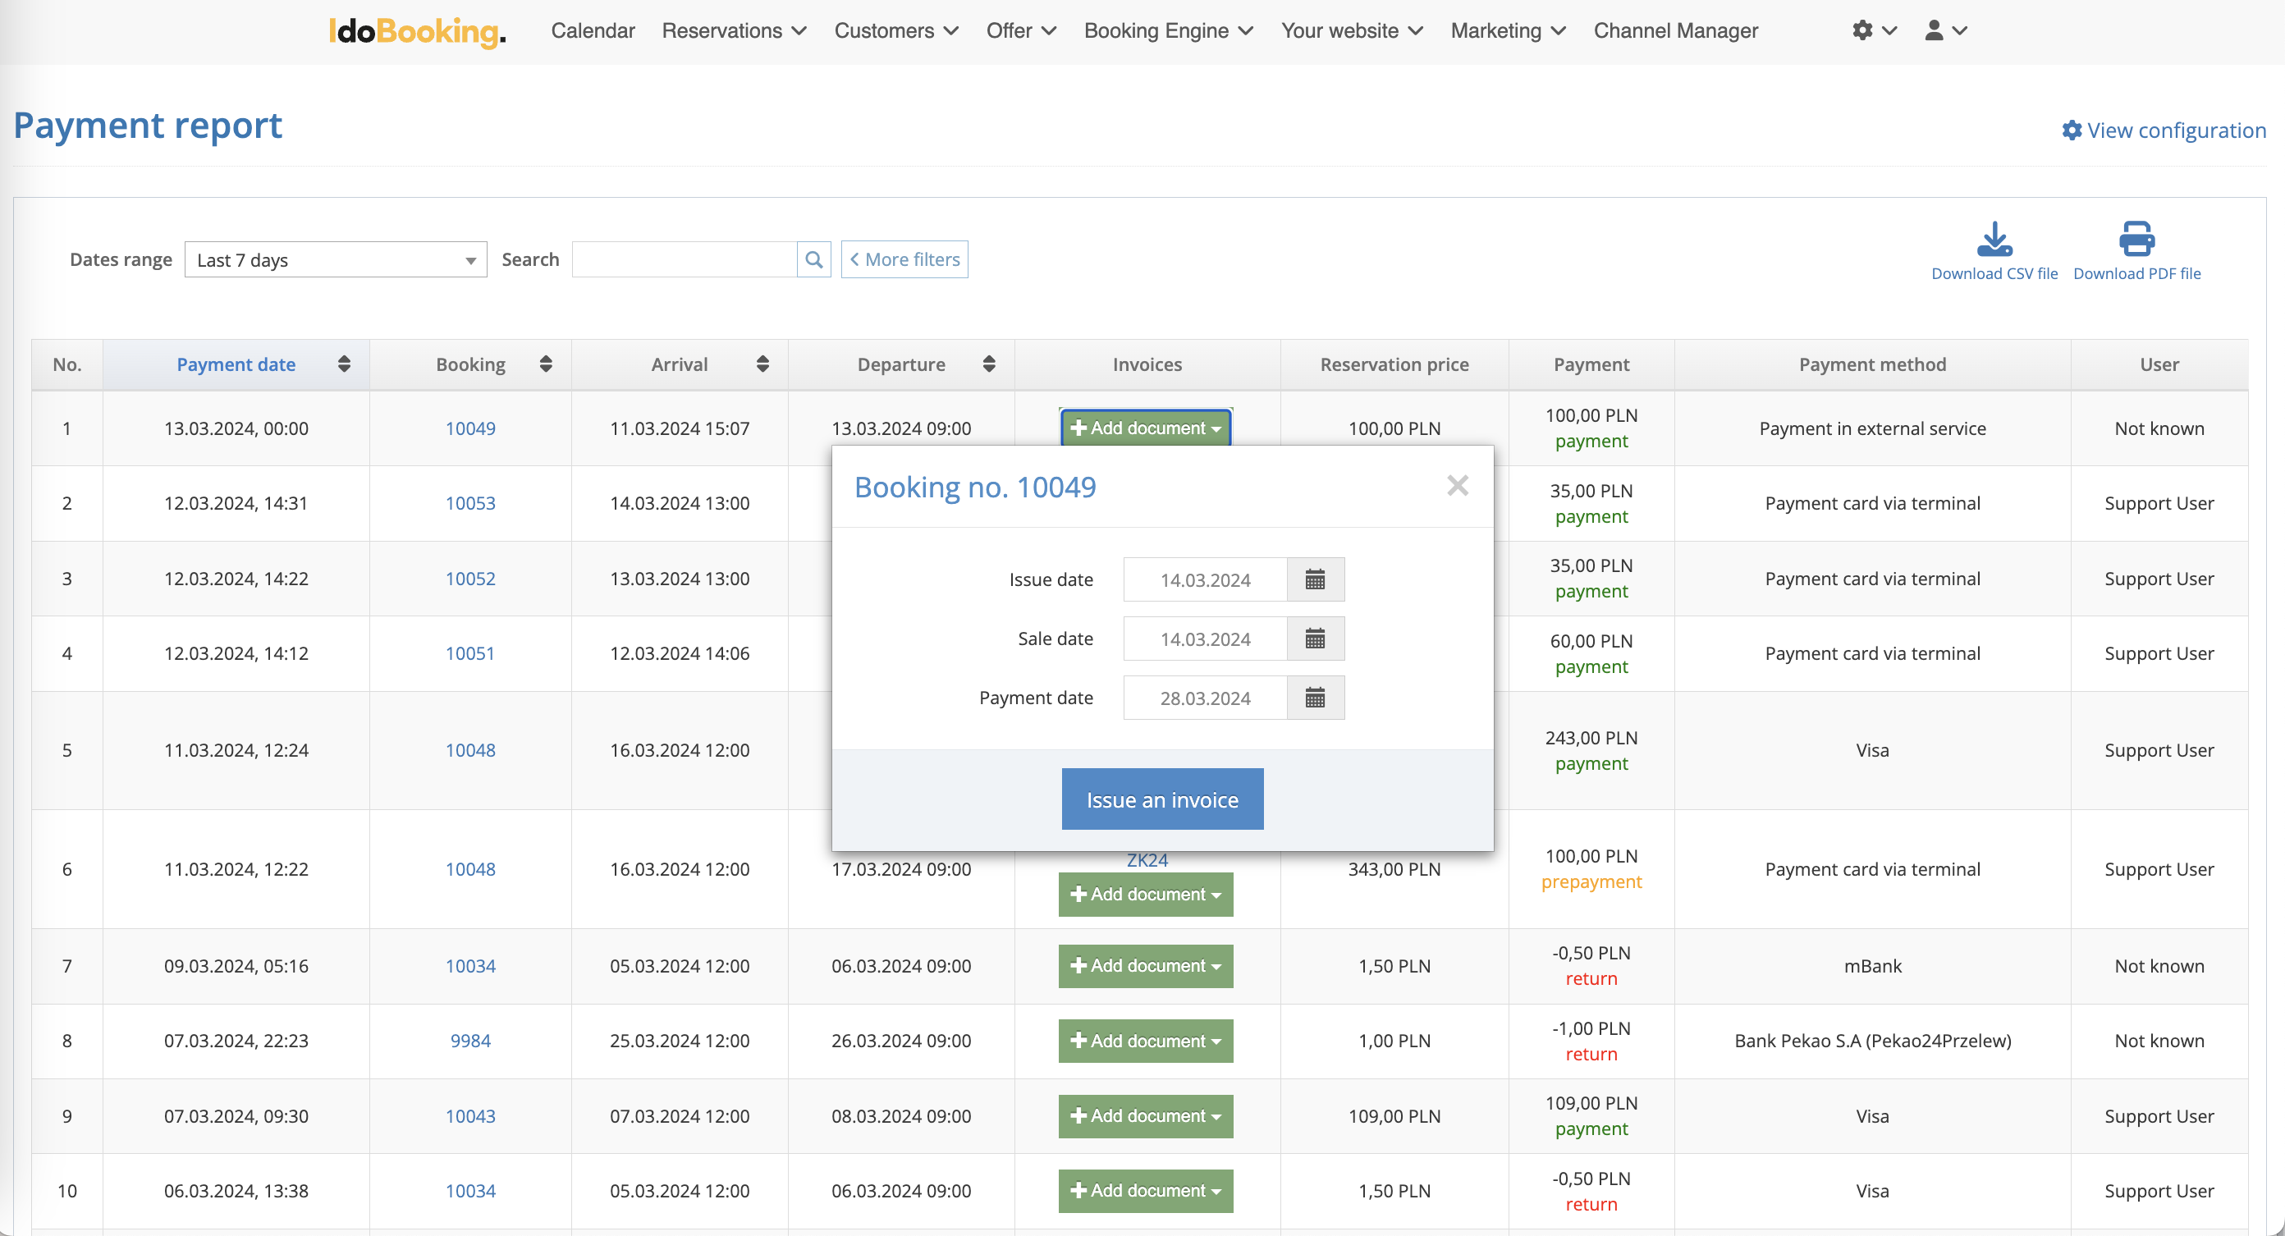Open the Sale date calendar picker
This screenshot has width=2285, height=1236.
1315,639
